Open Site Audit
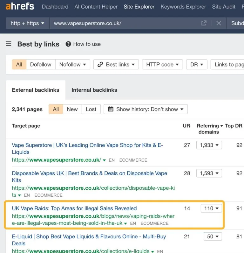The image size is (244, 253). click(x=224, y=7)
